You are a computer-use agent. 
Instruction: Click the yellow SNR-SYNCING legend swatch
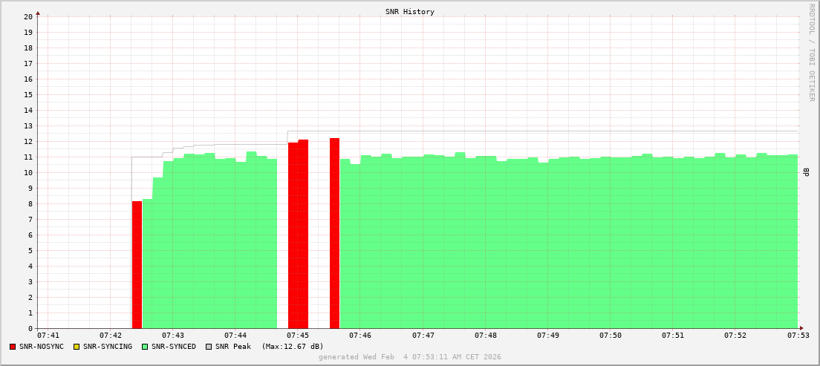pyautogui.click(x=77, y=347)
